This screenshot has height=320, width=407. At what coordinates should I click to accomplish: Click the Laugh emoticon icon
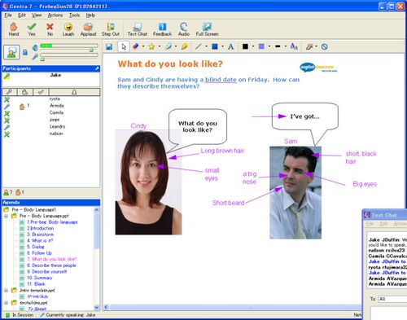click(x=68, y=29)
